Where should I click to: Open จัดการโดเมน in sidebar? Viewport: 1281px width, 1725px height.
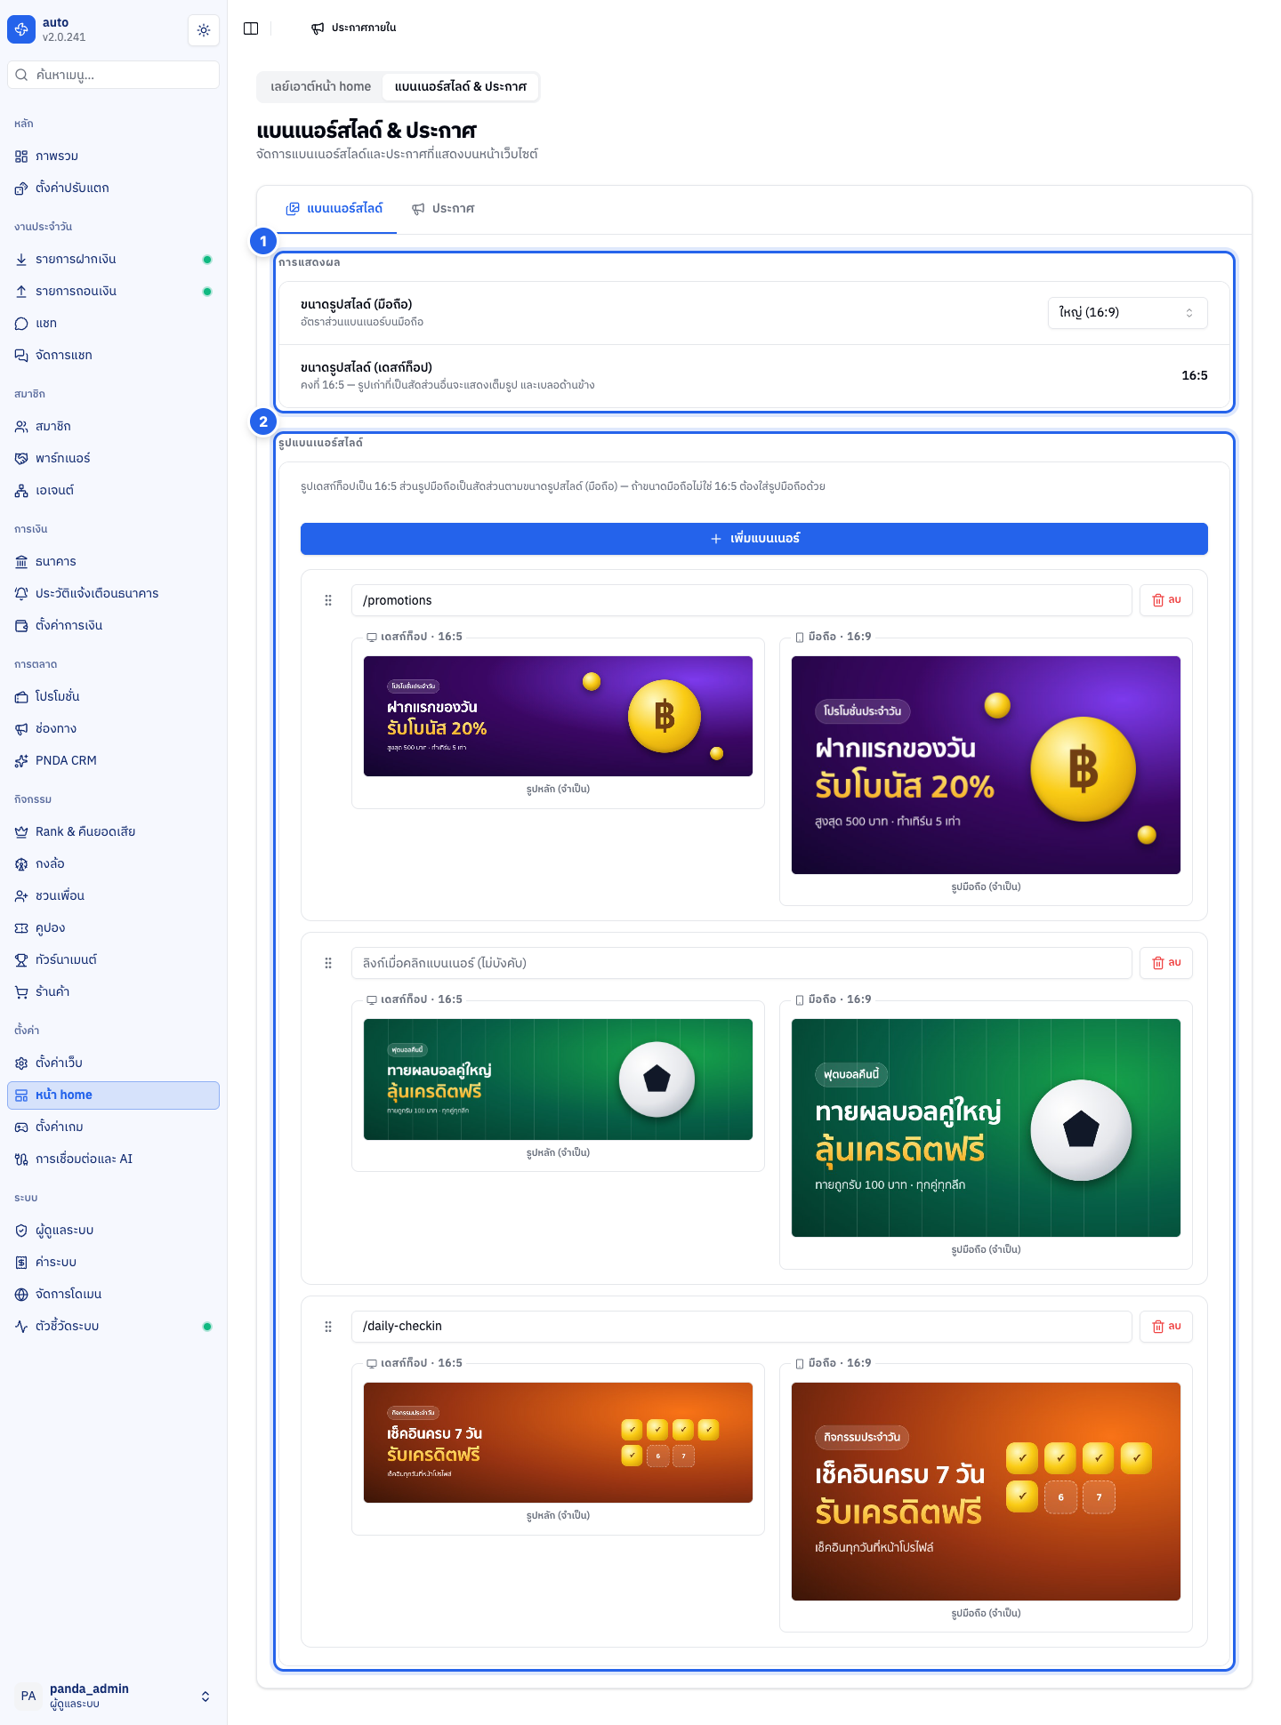click(113, 1295)
